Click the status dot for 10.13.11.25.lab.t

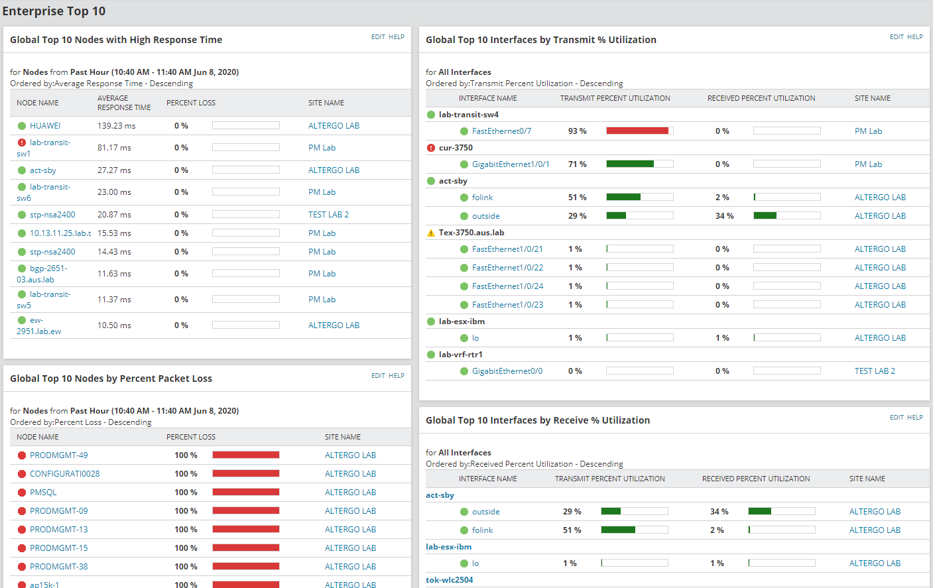point(22,233)
